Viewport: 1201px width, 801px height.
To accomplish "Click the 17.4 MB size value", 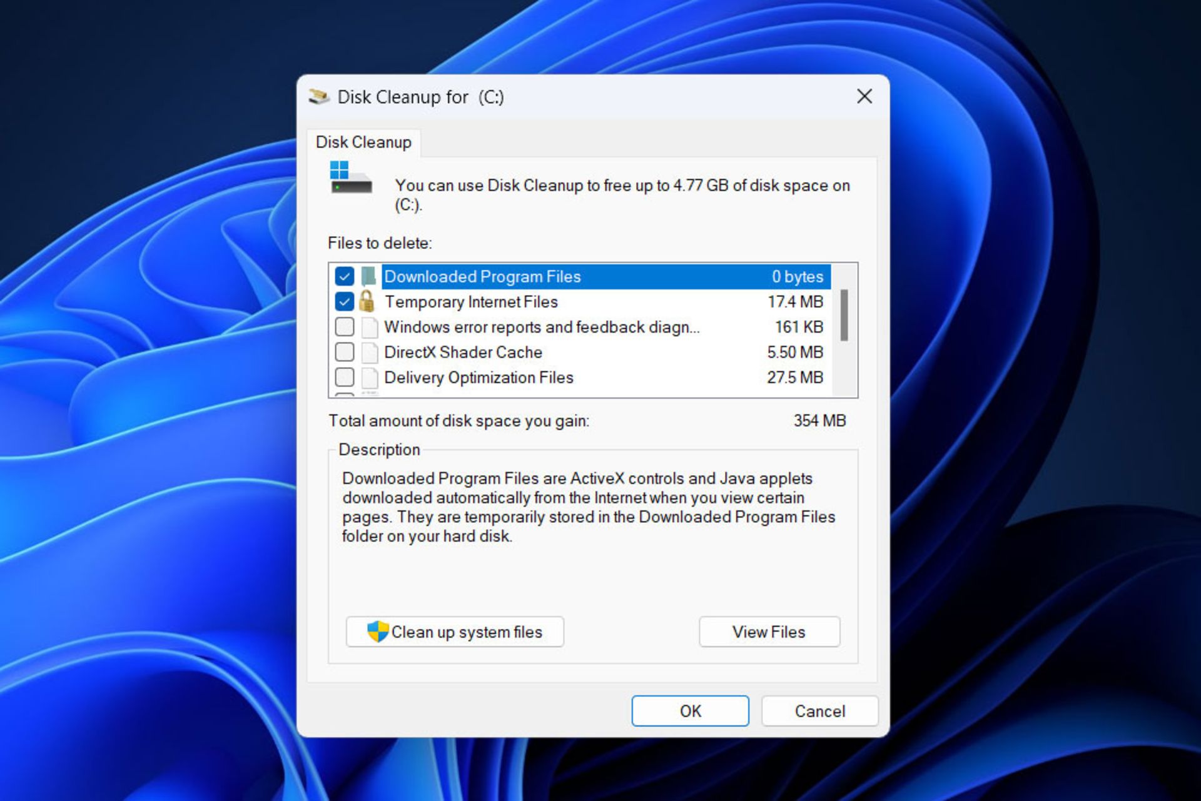I will point(795,302).
